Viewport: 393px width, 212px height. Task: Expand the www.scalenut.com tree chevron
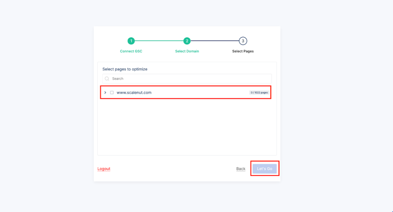(105, 93)
